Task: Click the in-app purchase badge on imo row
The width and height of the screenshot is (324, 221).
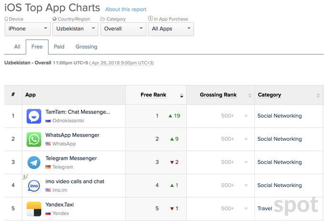Action: (x=25, y=177)
